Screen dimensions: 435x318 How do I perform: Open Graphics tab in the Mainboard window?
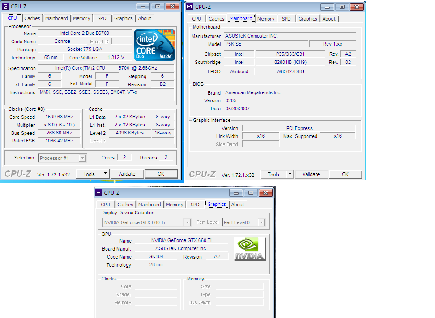point(307,19)
